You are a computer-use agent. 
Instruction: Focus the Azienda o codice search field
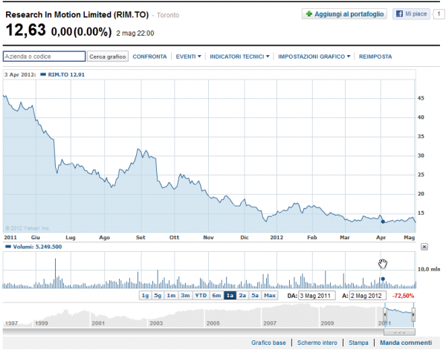click(x=44, y=56)
